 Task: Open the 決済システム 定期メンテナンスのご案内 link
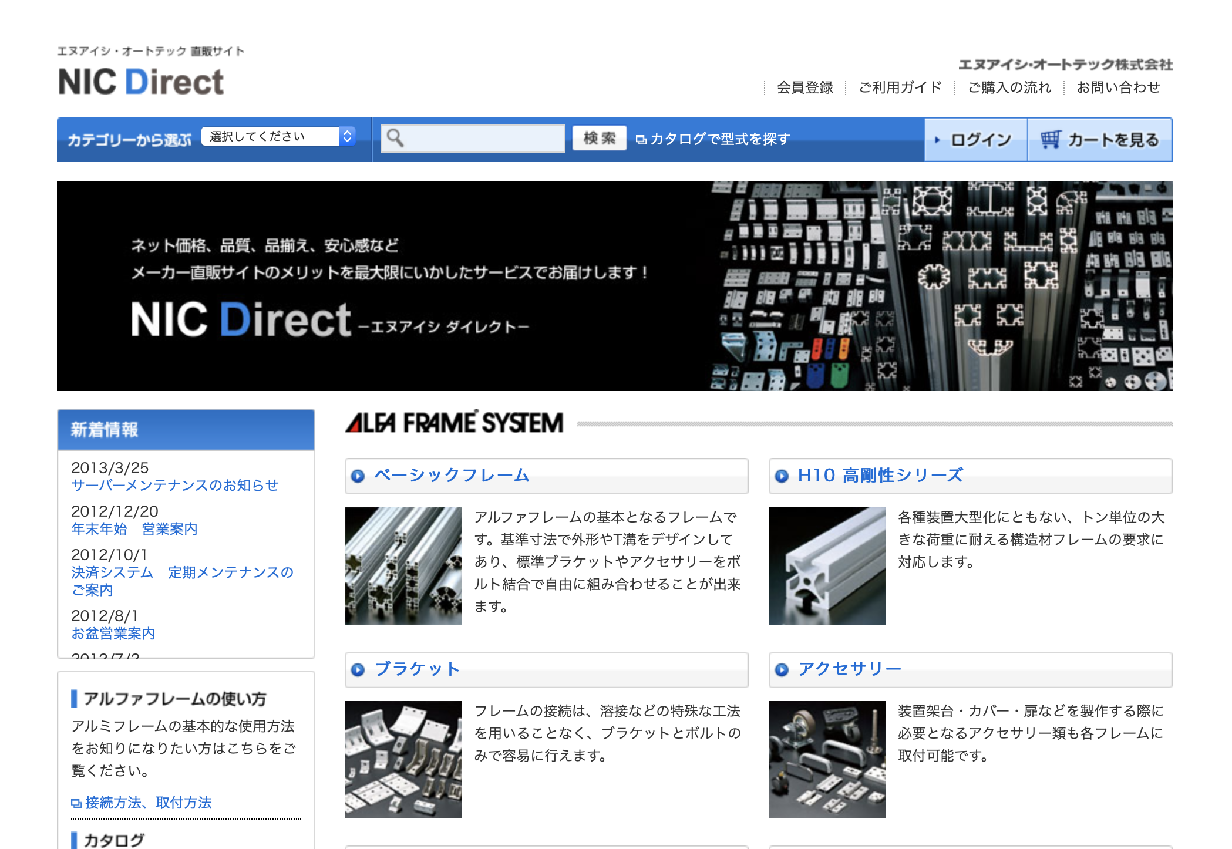tap(183, 581)
